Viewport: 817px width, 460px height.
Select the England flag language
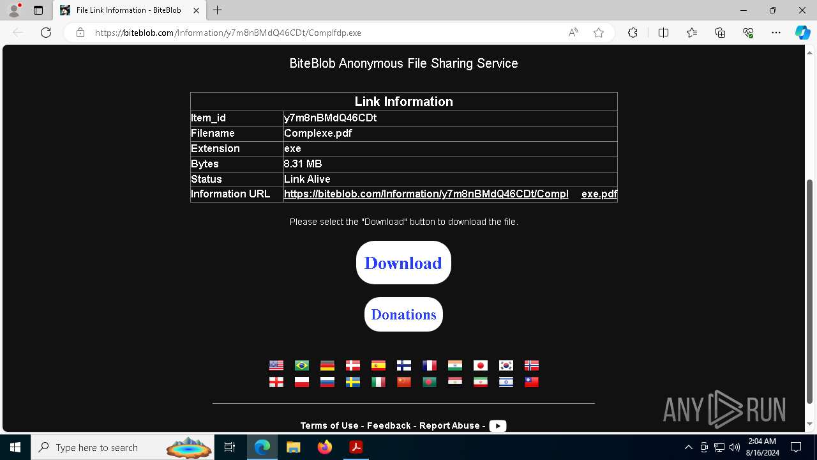276,382
